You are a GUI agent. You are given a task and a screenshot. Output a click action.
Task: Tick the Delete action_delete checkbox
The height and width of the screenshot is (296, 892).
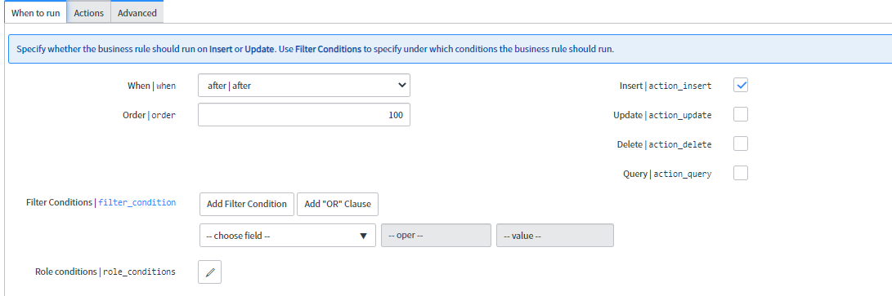click(x=741, y=144)
